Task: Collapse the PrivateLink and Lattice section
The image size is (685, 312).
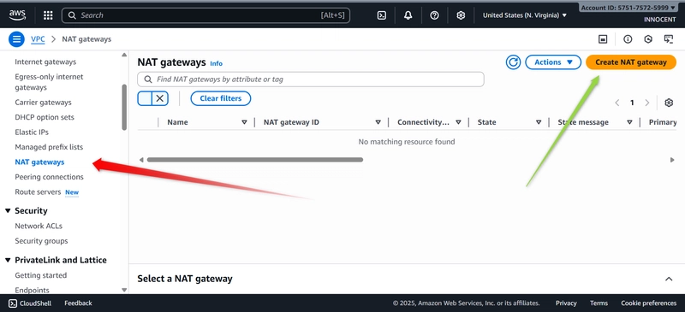Action: (x=8, y=260)
